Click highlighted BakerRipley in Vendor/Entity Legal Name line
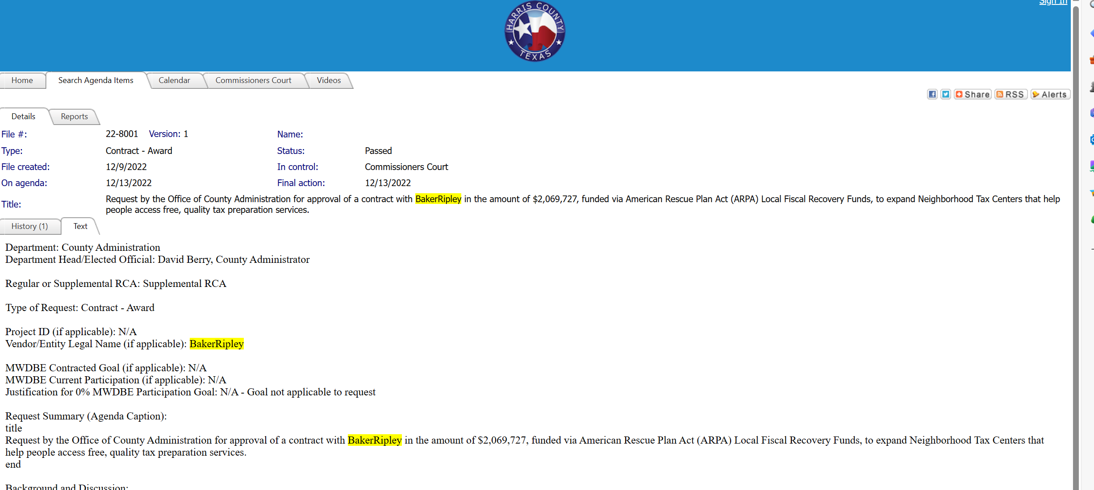Image resolution: width=1094 pixels, height=490 pixels. pyautogui.click(x=217, y=344)
